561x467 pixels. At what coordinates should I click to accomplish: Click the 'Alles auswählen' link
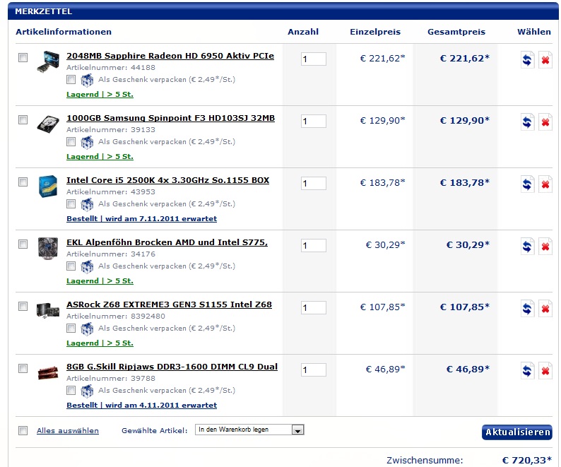68,431
